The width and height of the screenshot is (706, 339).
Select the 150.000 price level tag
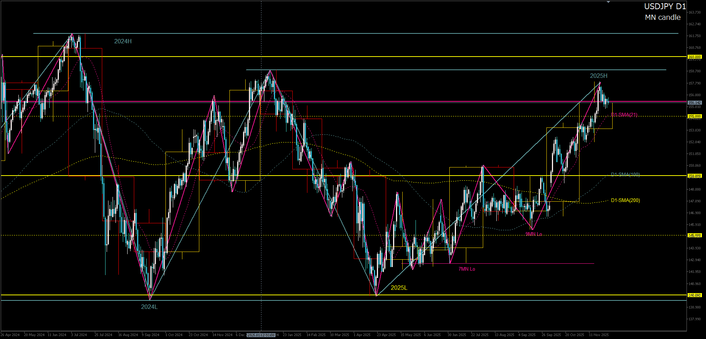click(695, 176)
